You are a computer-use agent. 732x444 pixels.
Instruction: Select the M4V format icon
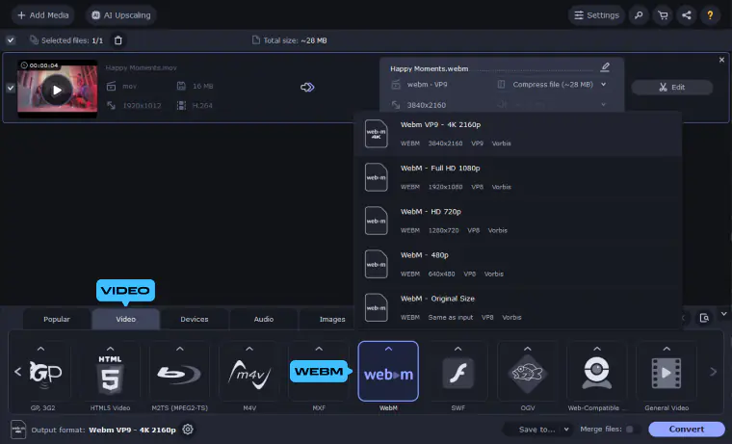pos(249,377)
